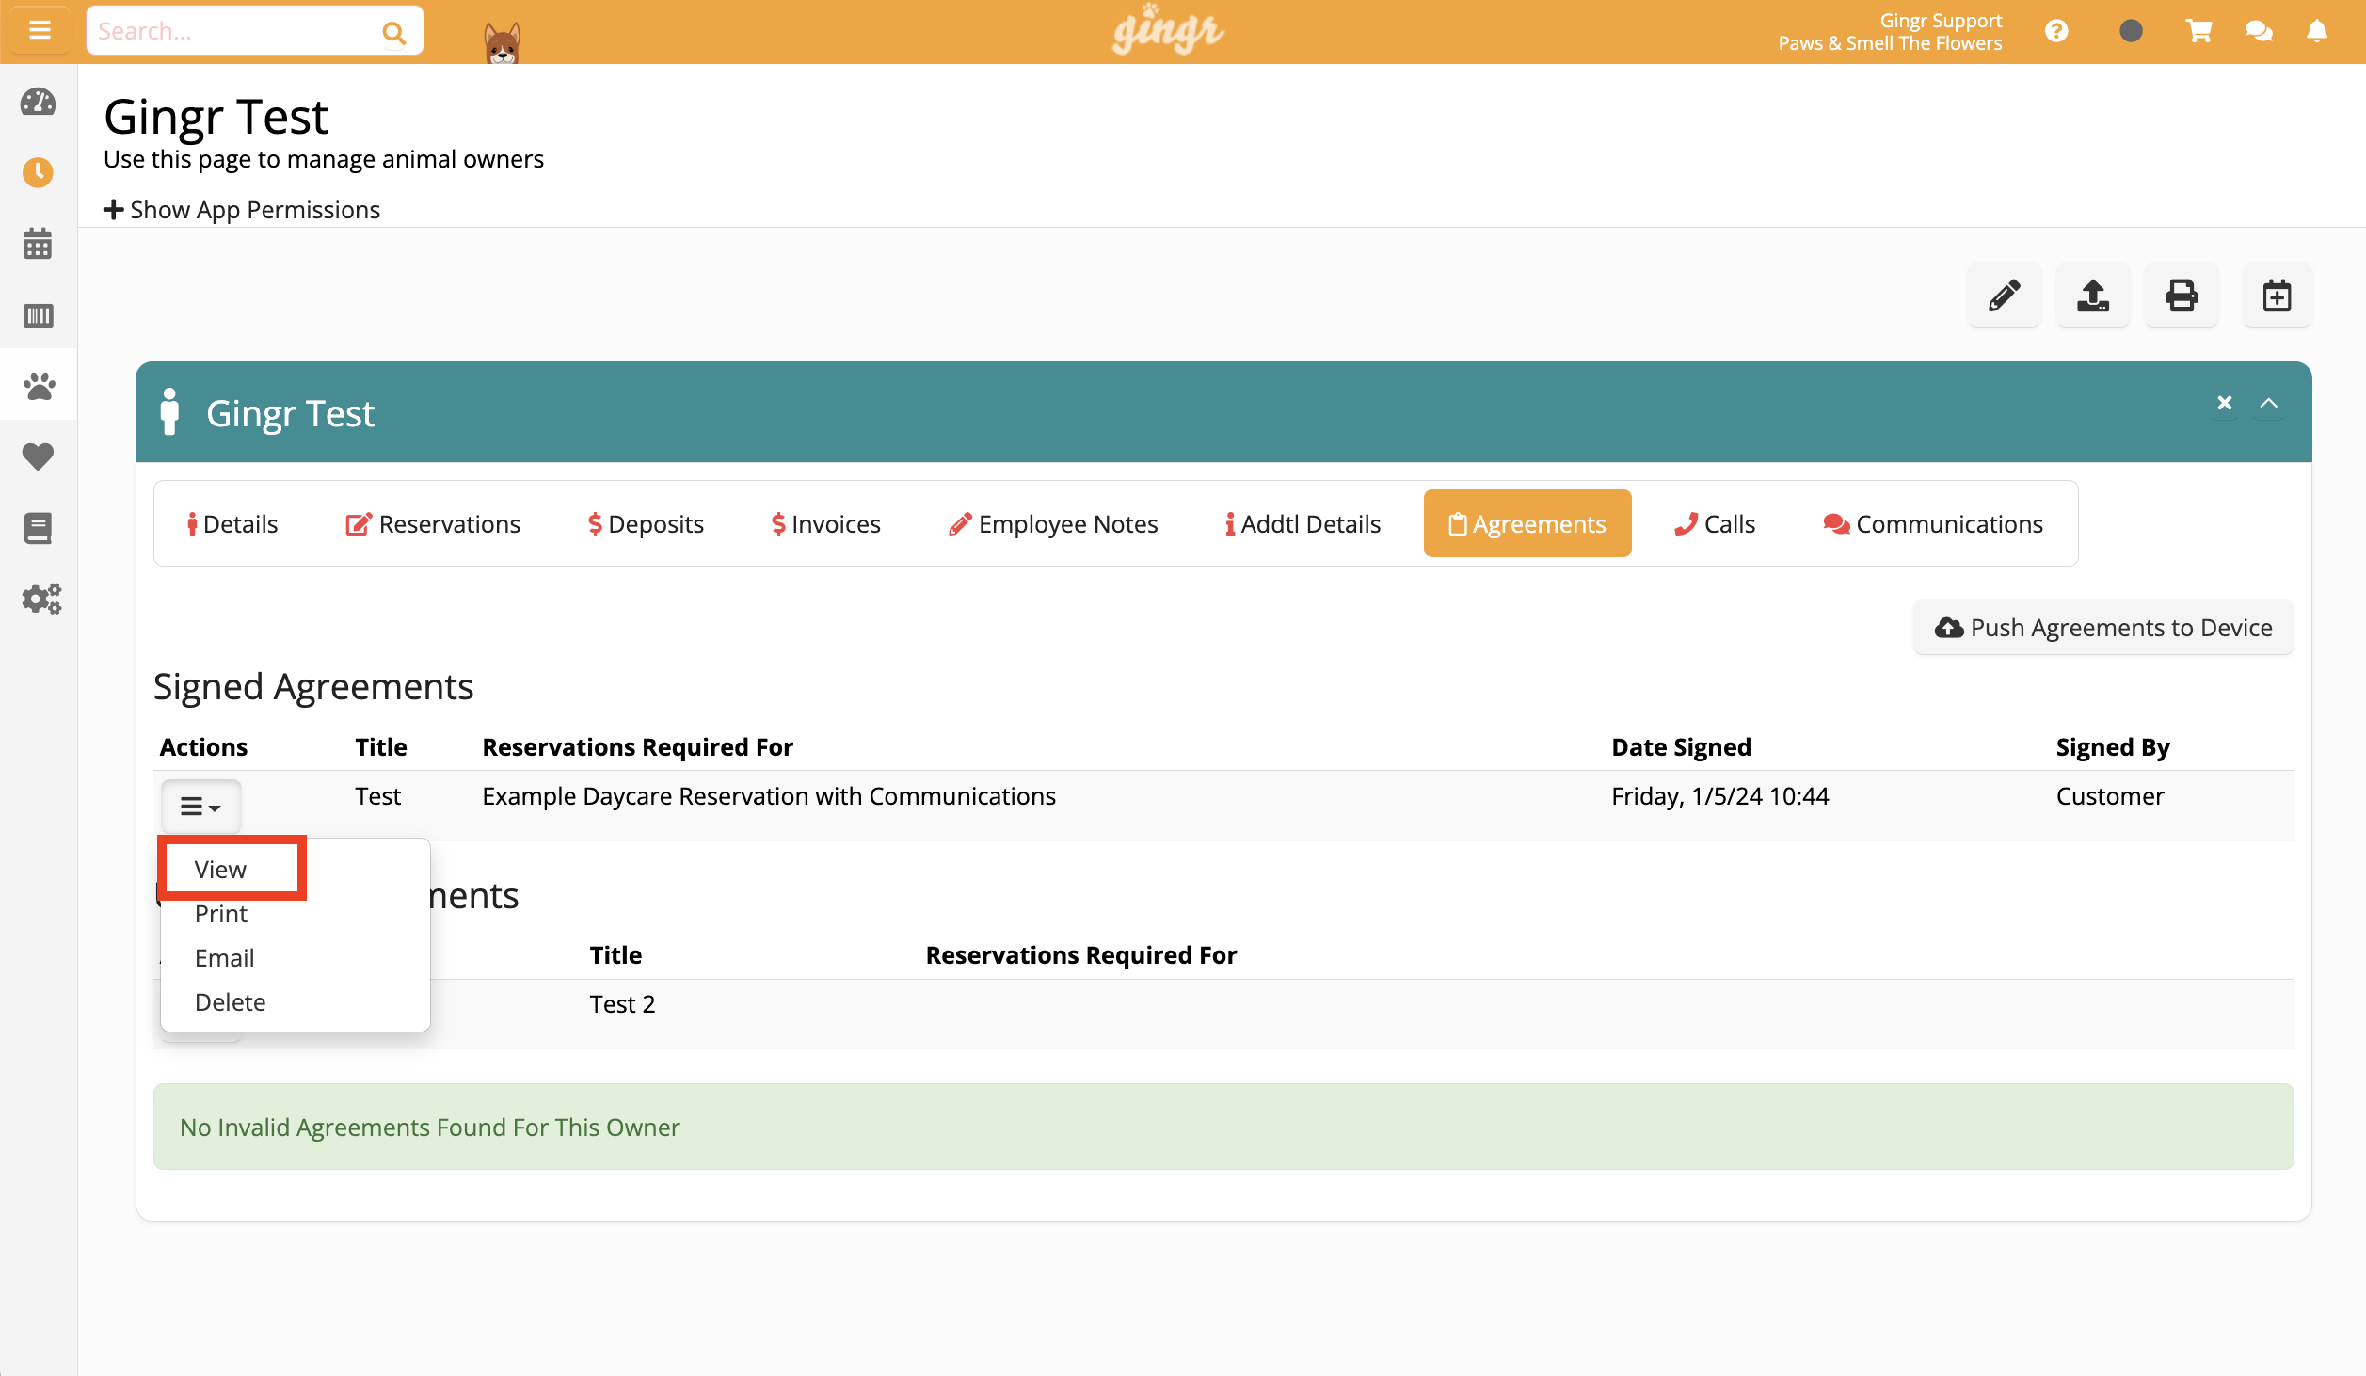Open the actions dropdown for Test agreement
This screenshot has width=2366, height=1376.
(x=200, y=807)
